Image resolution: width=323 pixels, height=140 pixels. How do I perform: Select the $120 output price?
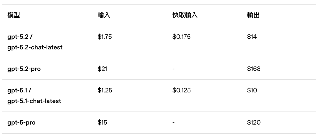254,122
